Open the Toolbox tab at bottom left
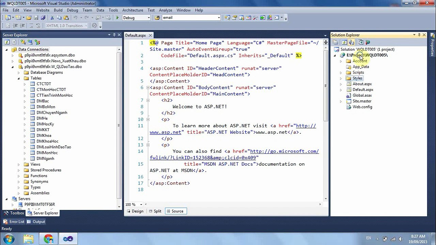 pos(14,213)
